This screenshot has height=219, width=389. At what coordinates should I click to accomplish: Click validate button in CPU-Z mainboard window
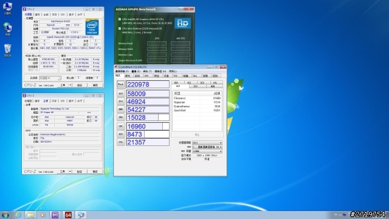(80, 172)
